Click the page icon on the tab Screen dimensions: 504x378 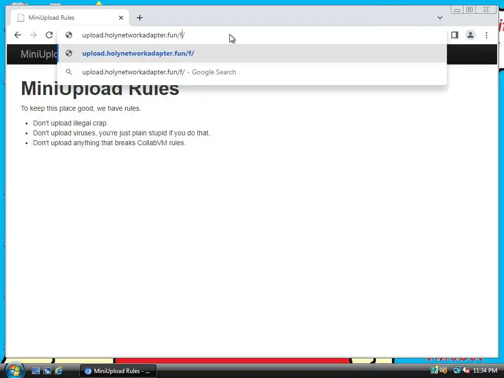coord(21,18)
